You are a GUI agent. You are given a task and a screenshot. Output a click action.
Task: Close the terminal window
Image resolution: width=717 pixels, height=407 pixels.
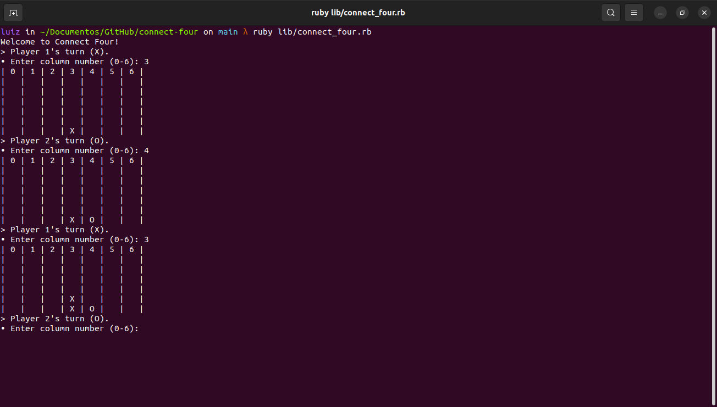(704, 13)
